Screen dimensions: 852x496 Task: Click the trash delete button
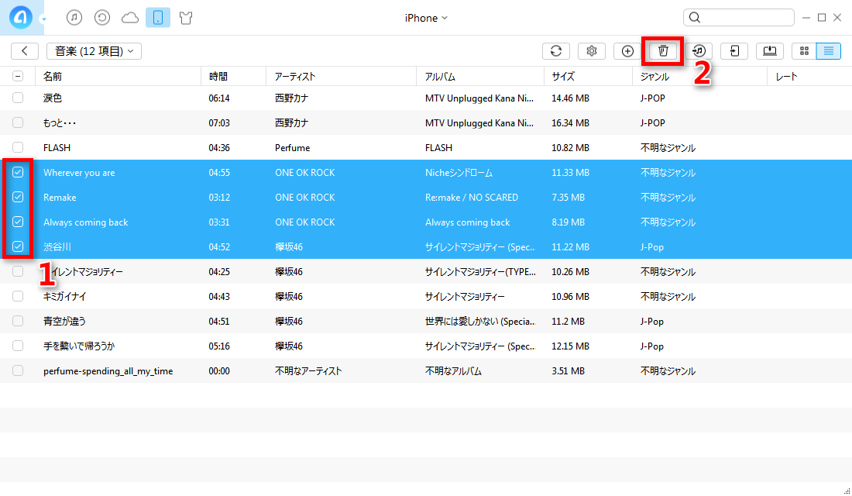(x=663, y=51)
